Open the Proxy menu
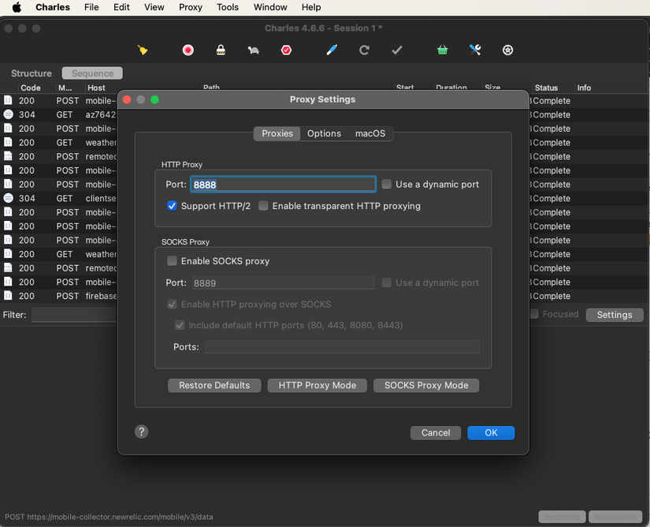The height and width of the screenshot is (527, 650). click(190, 7)
